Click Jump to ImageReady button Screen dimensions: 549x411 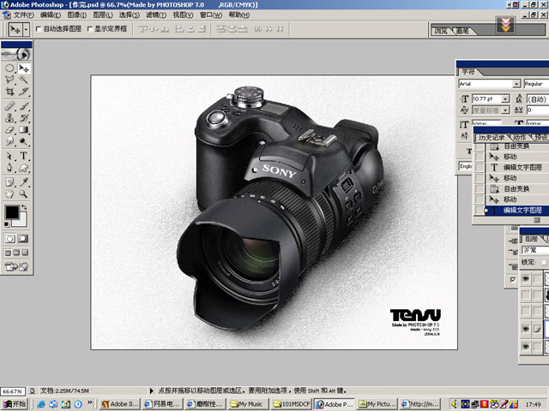16,267
